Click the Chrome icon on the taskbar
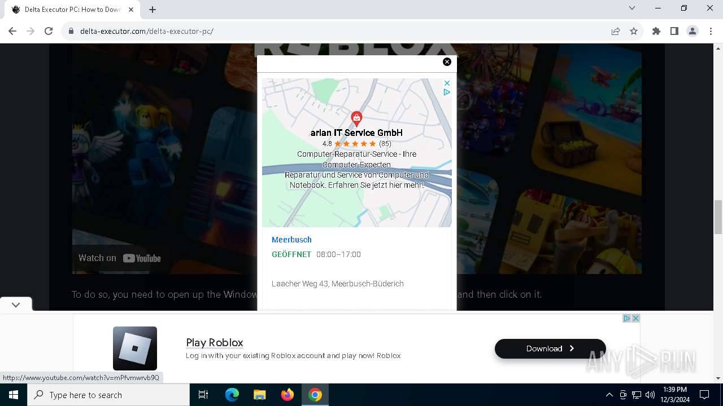723x406 pixels. (x=315, y=395)
